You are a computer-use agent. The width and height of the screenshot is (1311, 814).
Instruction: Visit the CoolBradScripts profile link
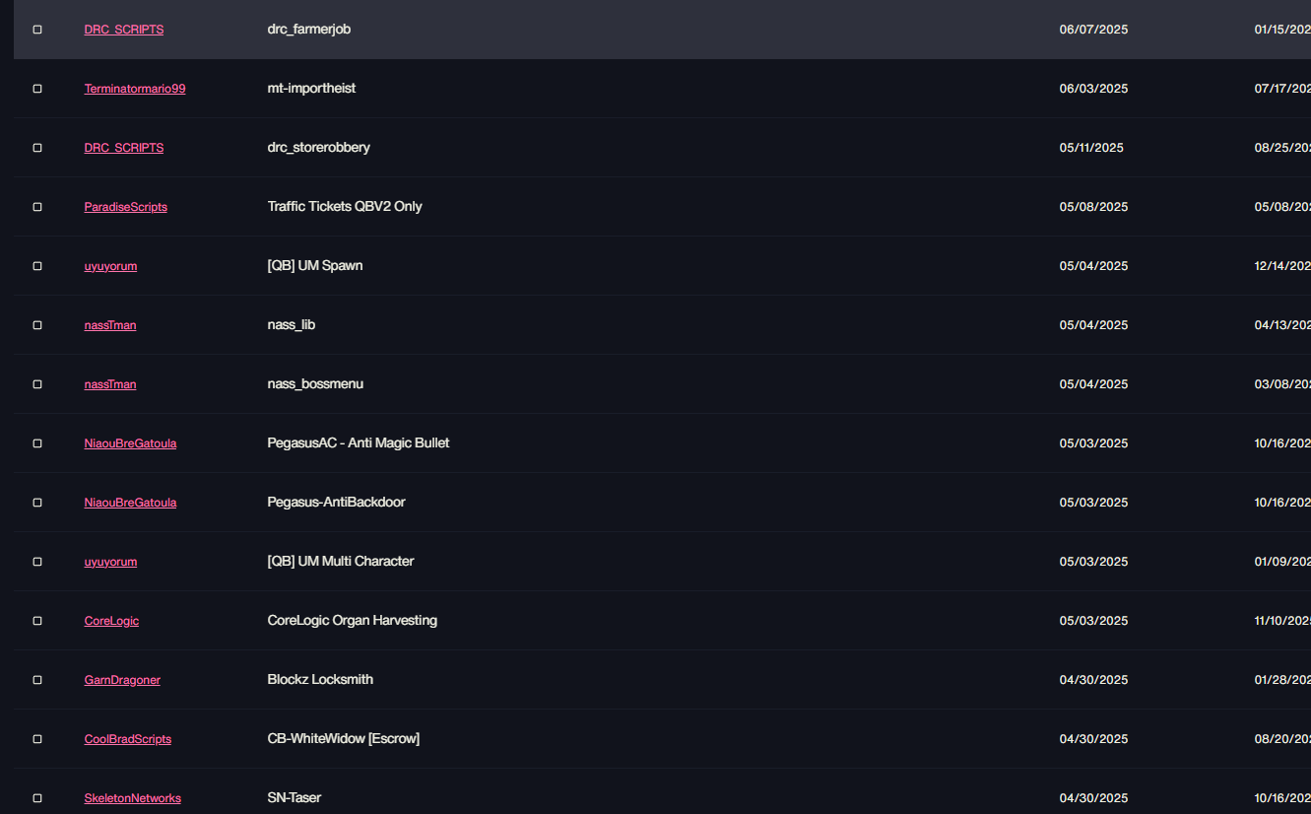point(128,739)
